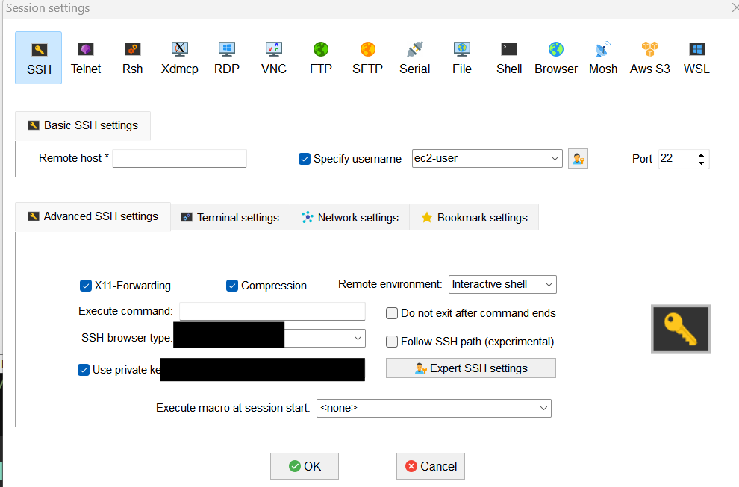This screenshot has height=487, width=739.
Task: Enable Do not exit after command ends
Action: click(x=392, y=314)
